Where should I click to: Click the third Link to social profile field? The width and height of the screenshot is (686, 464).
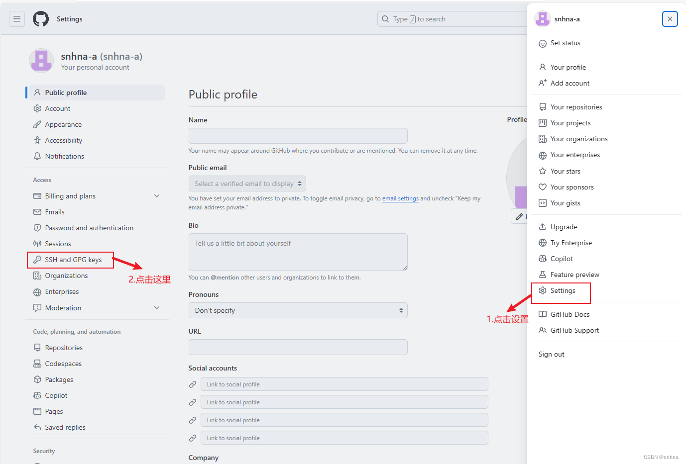click(x=344, y=420)
